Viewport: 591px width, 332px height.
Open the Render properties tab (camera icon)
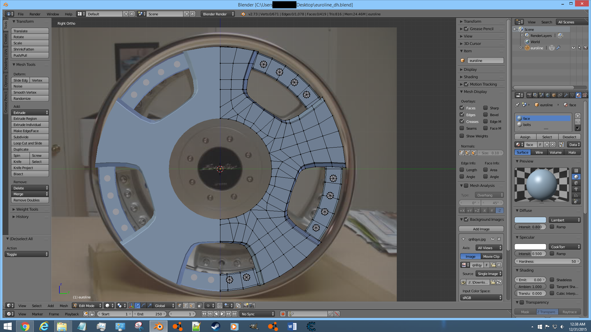click(x=529, y=95)
